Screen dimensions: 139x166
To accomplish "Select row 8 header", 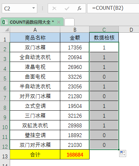I will tap(5, 106).
